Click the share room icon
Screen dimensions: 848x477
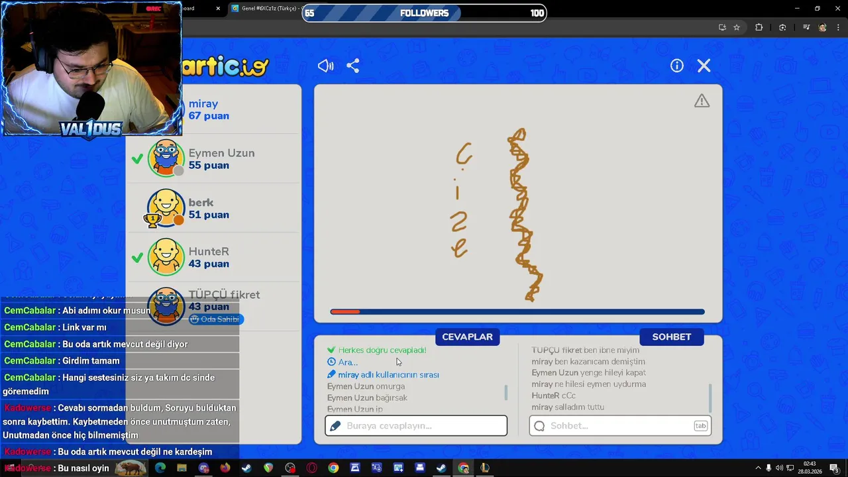coord(353,66)
